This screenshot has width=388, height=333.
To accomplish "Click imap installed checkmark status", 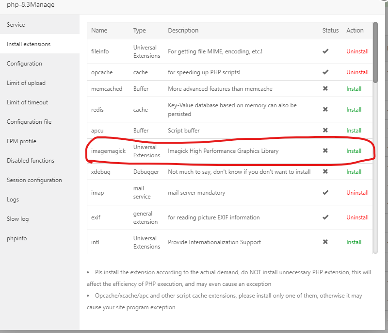I will pos(325,192).
